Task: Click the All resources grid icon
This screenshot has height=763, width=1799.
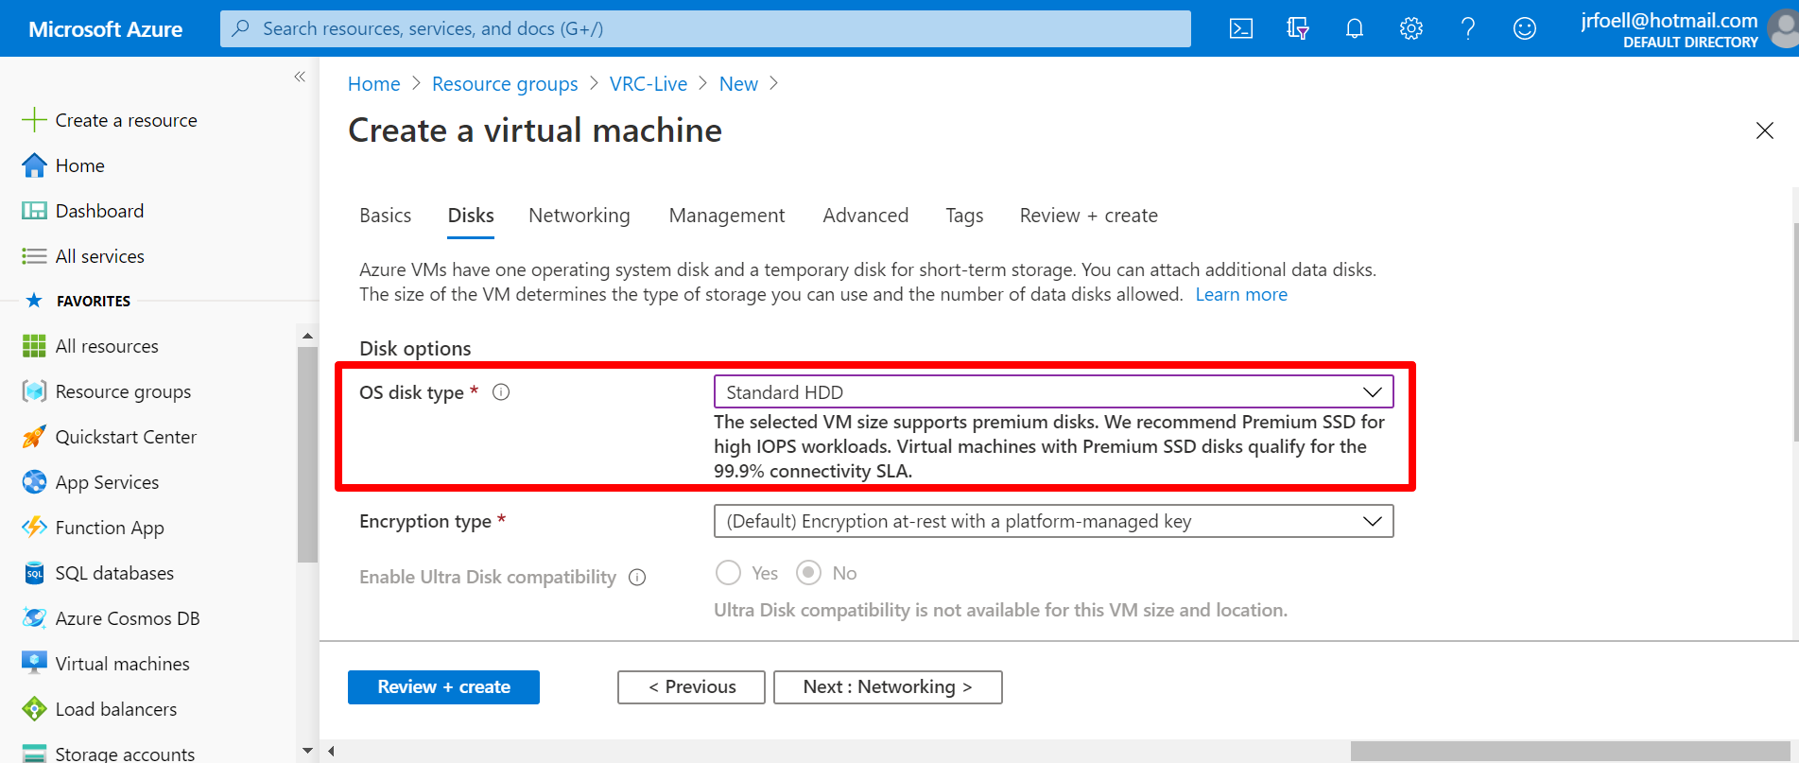Action: pyautogui.click(x=34, y=346)
